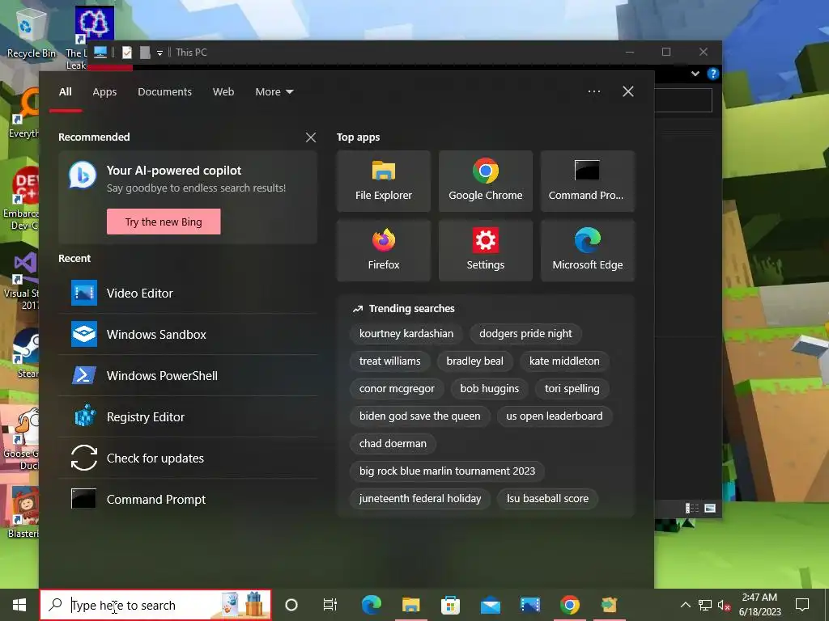Launch Windows PowerShell from Recent list
The image size is (829, 621).
(188, 375)
